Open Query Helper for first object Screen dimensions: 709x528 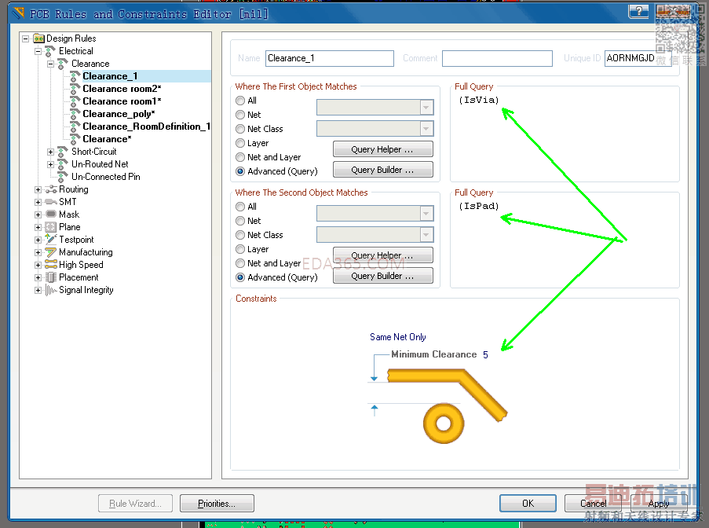pyautogui.click(x=382, y=149)
